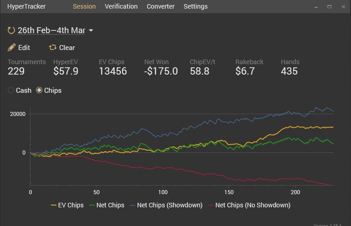Select the Cash radio button

click(x=11, y=90)
